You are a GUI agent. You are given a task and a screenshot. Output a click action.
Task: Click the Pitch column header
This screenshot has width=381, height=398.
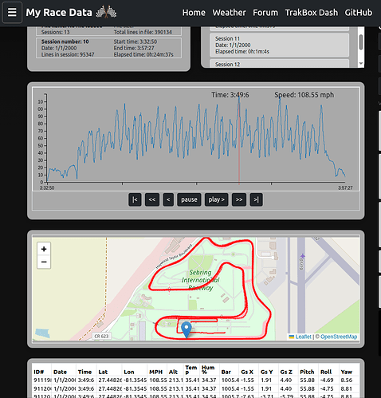click(x=307, y=372)
